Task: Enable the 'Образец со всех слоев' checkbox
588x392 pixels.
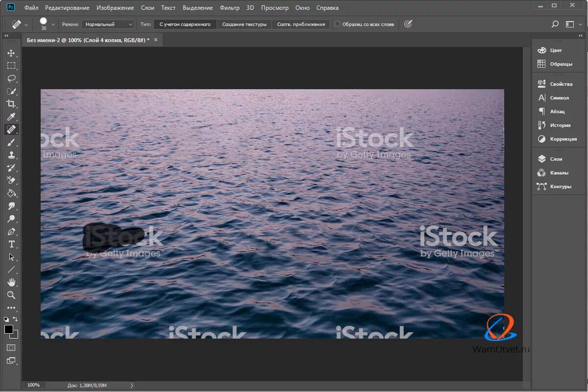Action: click(337, 24)
